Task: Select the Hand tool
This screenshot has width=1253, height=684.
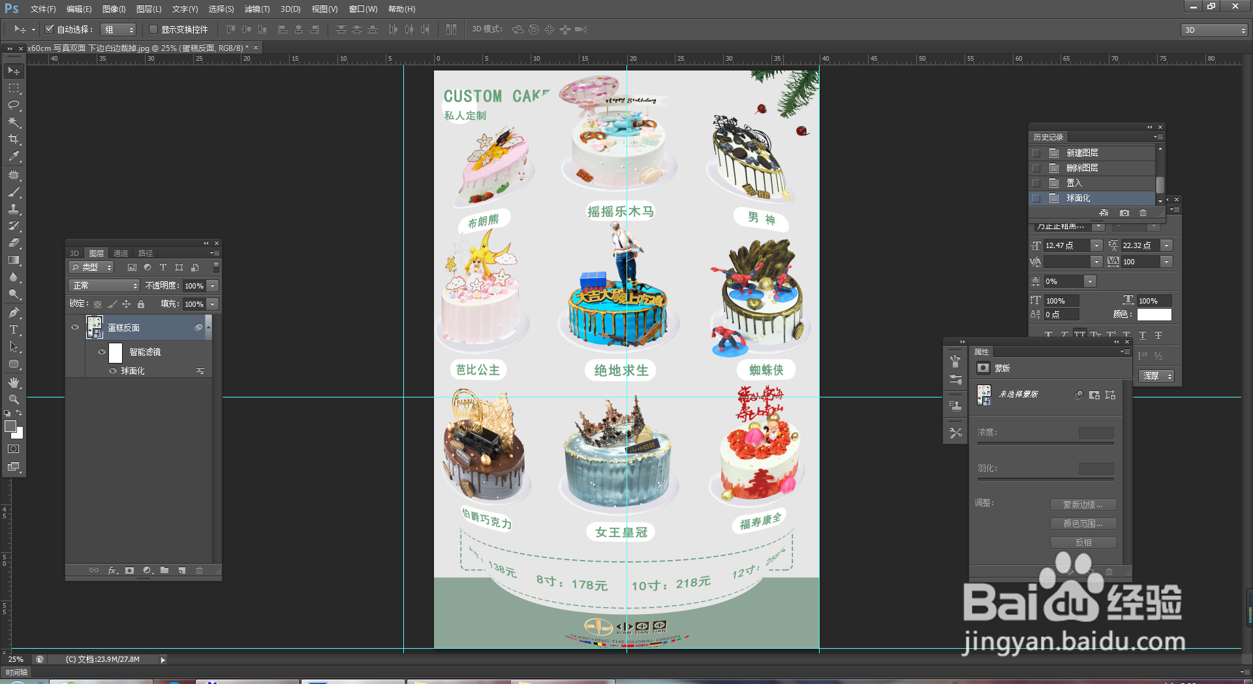Action: (x=14, y=382)
